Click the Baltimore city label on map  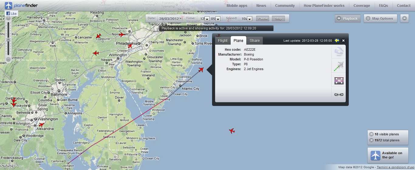coord(59,94)
